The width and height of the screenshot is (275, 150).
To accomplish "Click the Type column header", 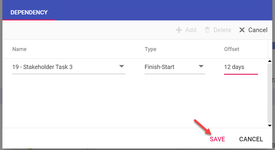I will [151, 49].
